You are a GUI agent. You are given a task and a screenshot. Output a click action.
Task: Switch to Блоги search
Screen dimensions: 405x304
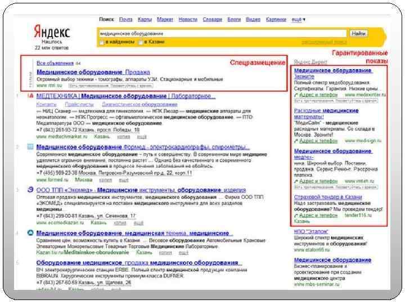coord(234,19)
